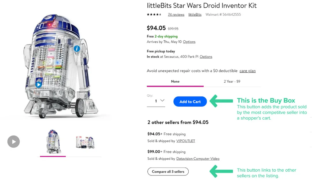Click the gray play button beside thumbnails
The image size is (312, 193).
[x=14, y=142]
